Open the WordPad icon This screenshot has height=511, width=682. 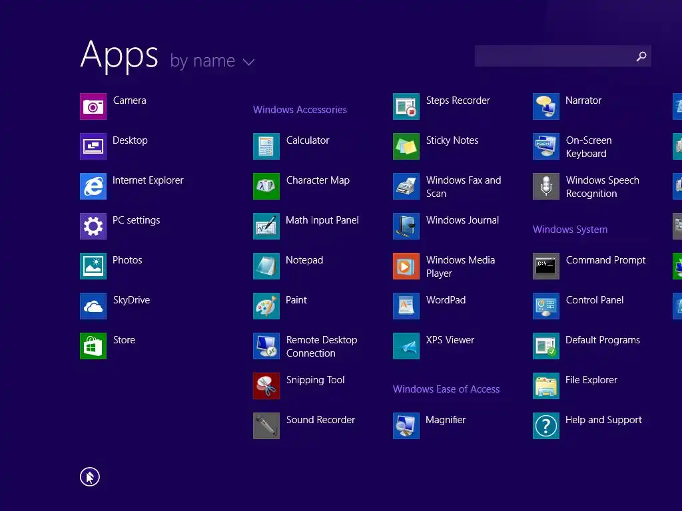pyautogui.click(x=406, y=306)
